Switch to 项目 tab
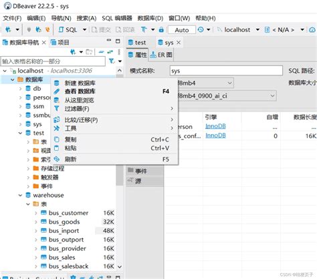The height and width of the screenshot is (279, 317). click(x=60, y=42)
